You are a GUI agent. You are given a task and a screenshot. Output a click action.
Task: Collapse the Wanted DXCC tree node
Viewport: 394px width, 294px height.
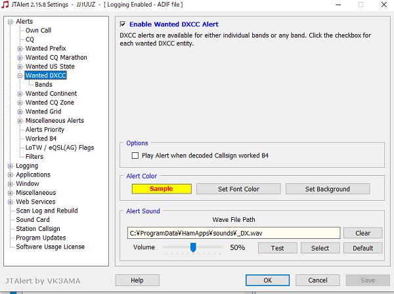[20, 75]
